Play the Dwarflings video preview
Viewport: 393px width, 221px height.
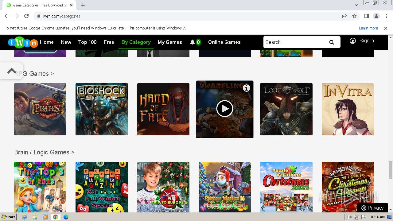(225, 109)
